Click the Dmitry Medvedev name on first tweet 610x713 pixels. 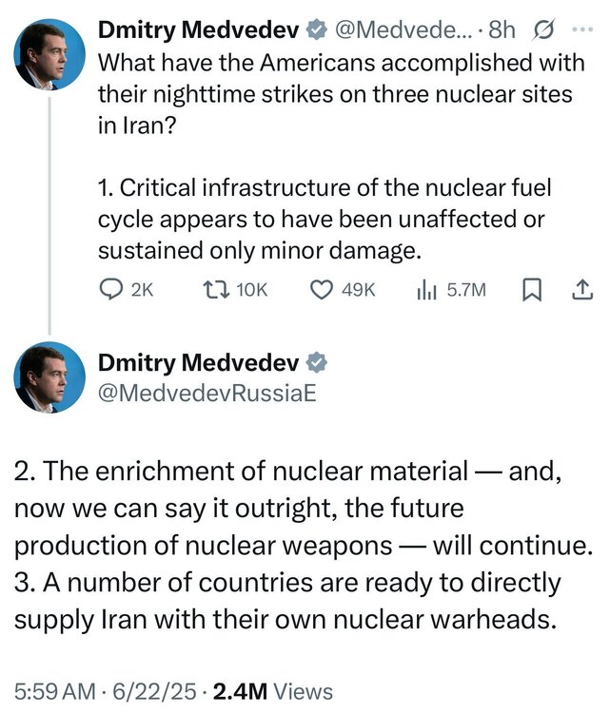[197, 30]
